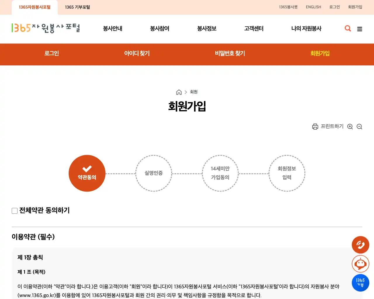
Task: Open the chatbot floating icon
Action: coord(360,264)
